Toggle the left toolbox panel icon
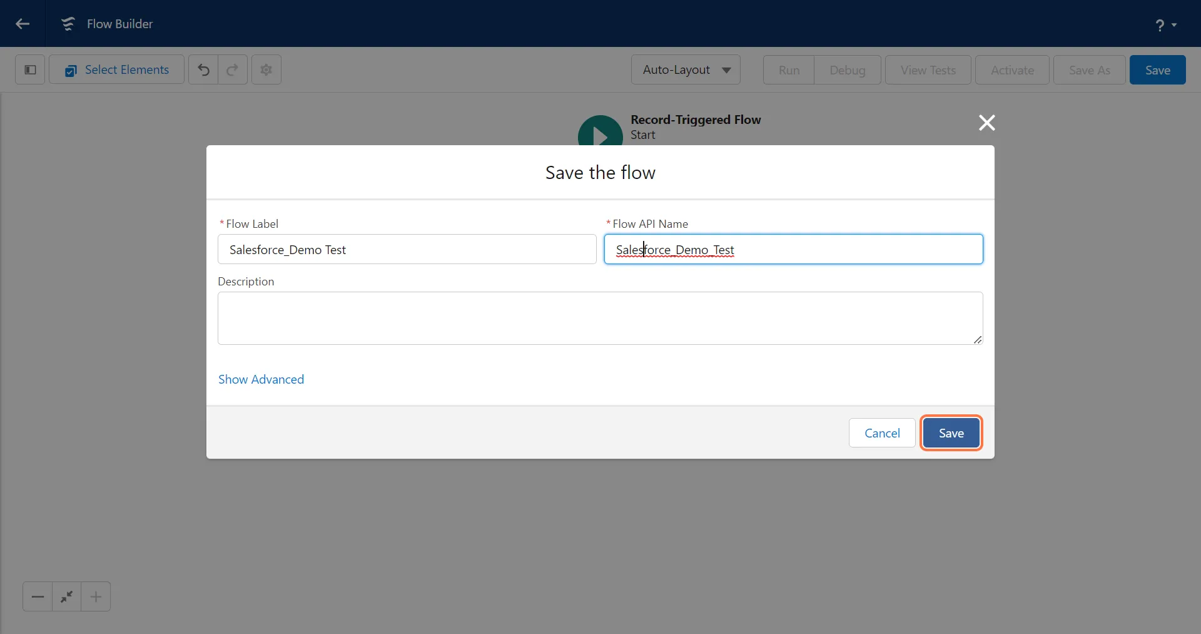The image size is (1201, 634). click(30, 69)
